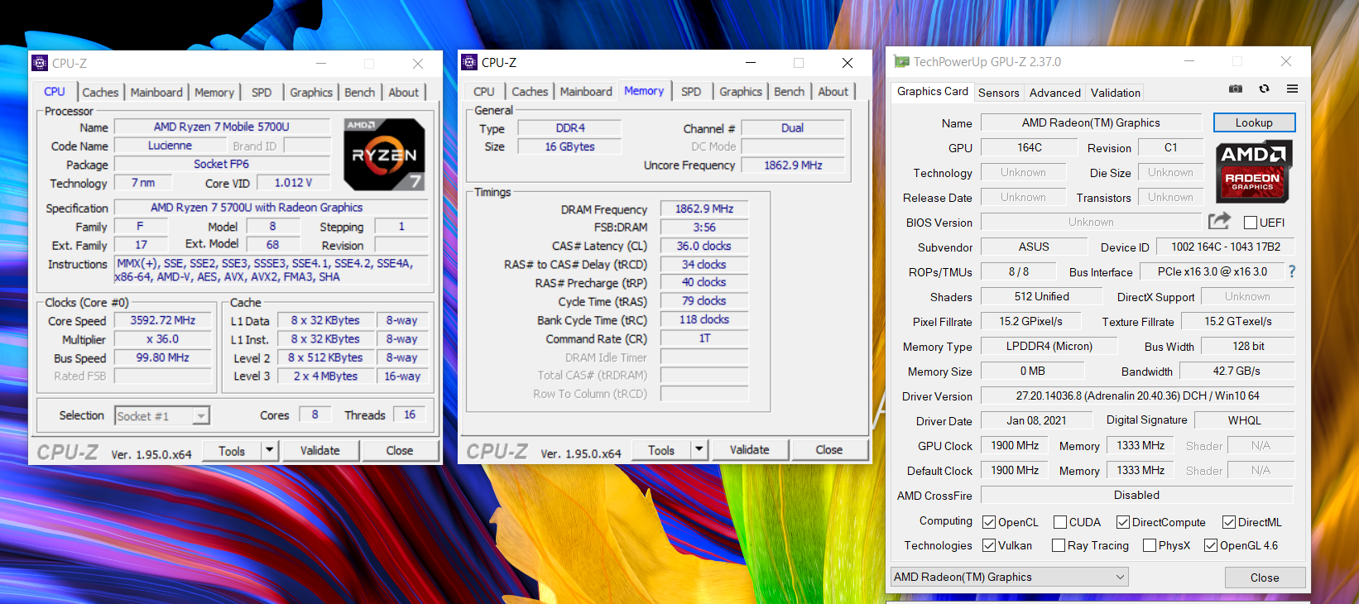Image resolution: width=1359 pixels, height=604 pixels.
Task: Click Tools button in Memory CPU-Z window
Action: (660, 450)
